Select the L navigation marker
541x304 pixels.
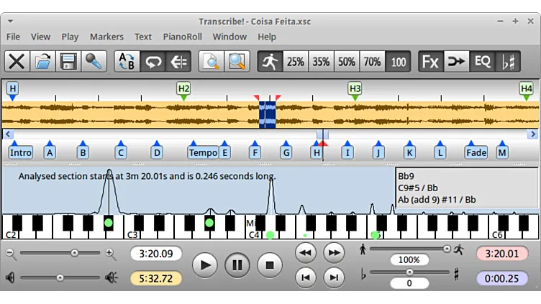(x=440, y=152)
